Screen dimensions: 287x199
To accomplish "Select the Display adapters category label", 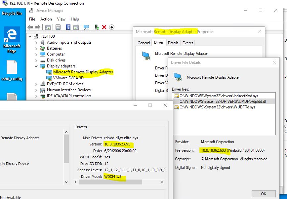I will pyautogui.click(x=61, y=66).
